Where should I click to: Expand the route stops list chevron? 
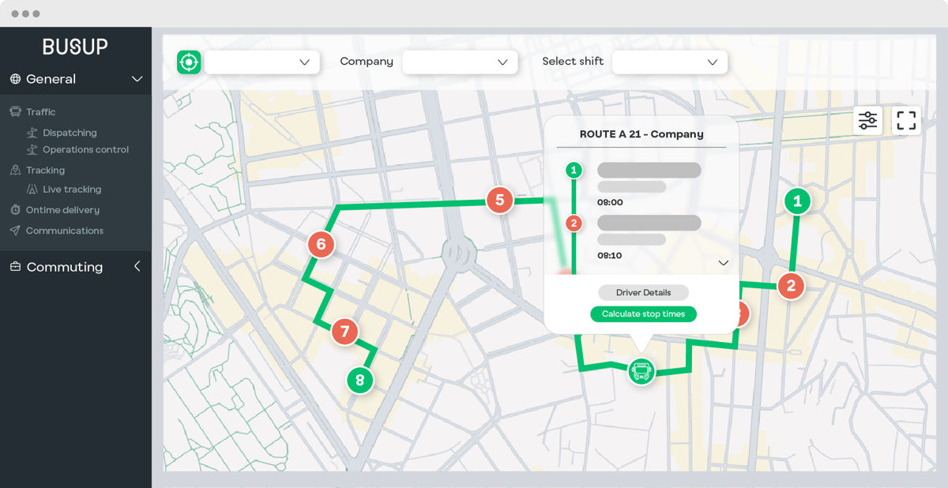[723, 263]
